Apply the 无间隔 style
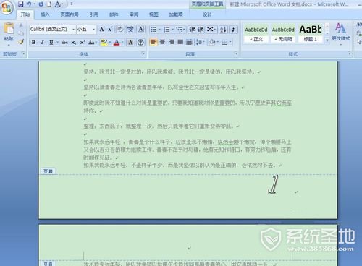362x266 pixels. (283, 34)
